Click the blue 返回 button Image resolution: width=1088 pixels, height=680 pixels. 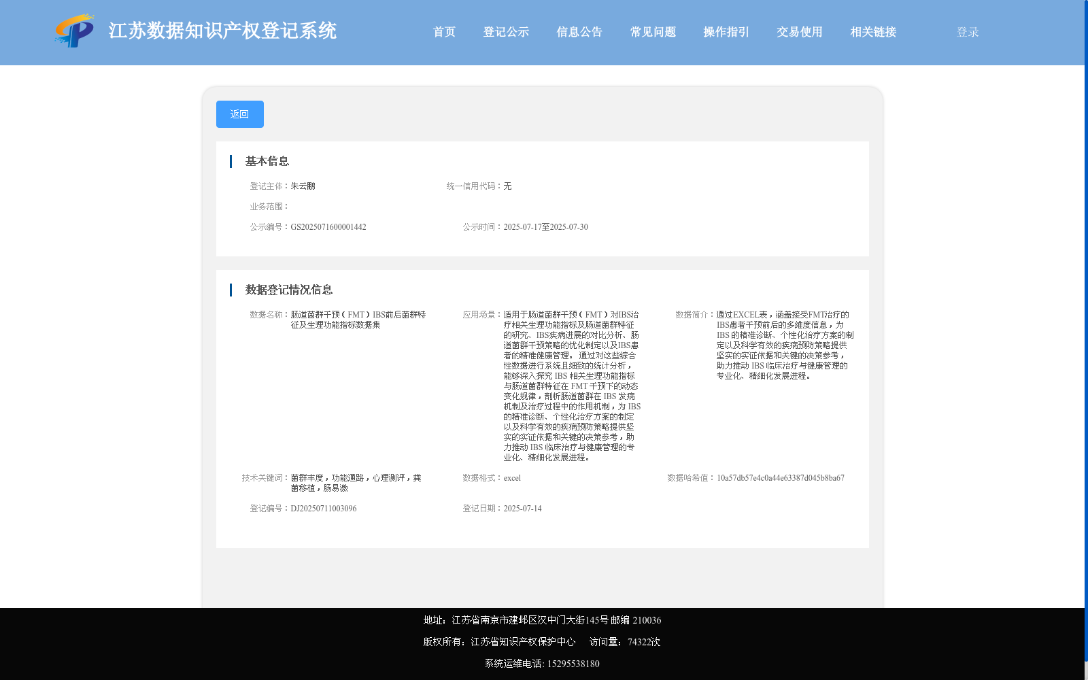pyautogui.click(x=240, y=114)
